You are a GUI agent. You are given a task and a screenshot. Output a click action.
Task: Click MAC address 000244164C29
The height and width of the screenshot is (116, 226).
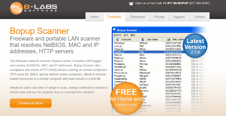click(173, 100)
